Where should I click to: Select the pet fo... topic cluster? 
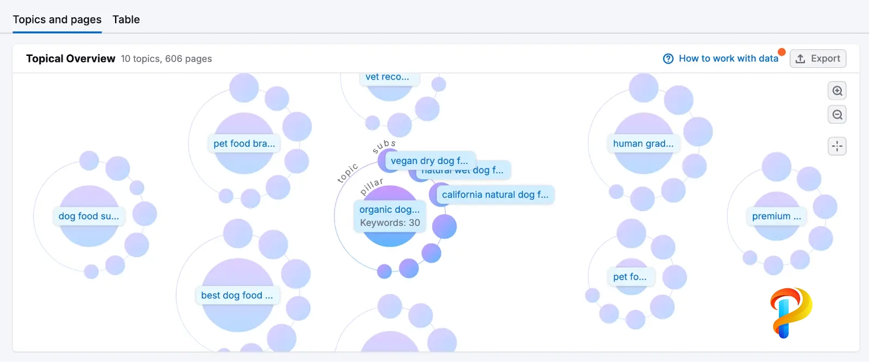coord(629,277)
